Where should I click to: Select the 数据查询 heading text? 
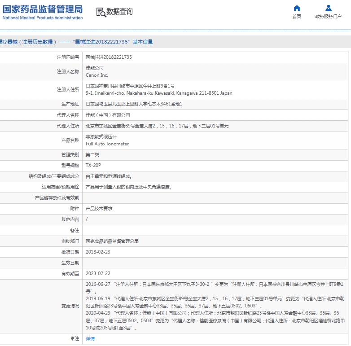point(119,12)
